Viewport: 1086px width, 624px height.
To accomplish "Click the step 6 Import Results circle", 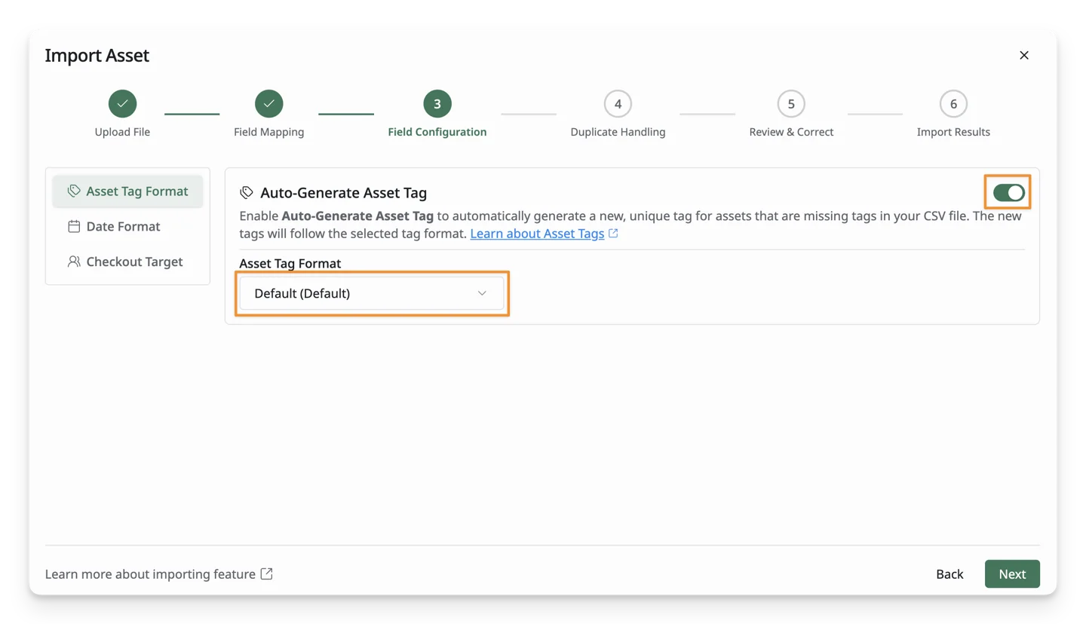I will [x=953, y=104].
